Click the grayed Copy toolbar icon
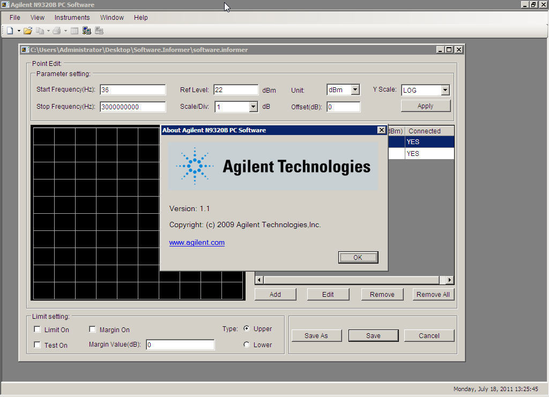This screenshot has width=549, height=397. (40, 31)
